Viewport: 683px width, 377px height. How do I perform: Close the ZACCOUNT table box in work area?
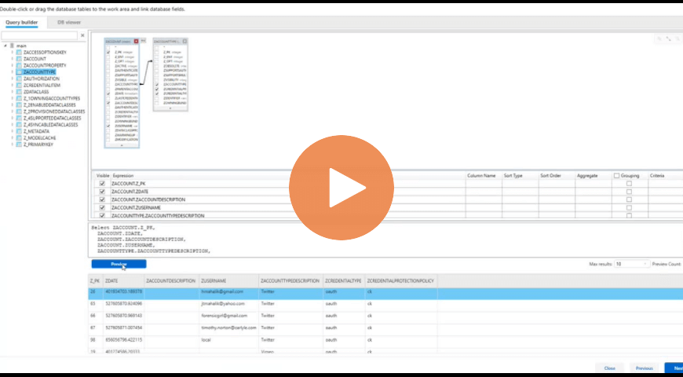click(137, 41)
